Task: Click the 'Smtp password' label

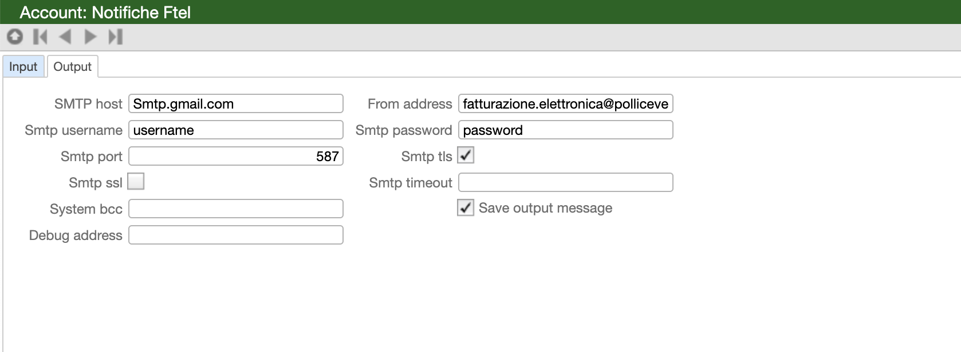Action: coord(404,130)
